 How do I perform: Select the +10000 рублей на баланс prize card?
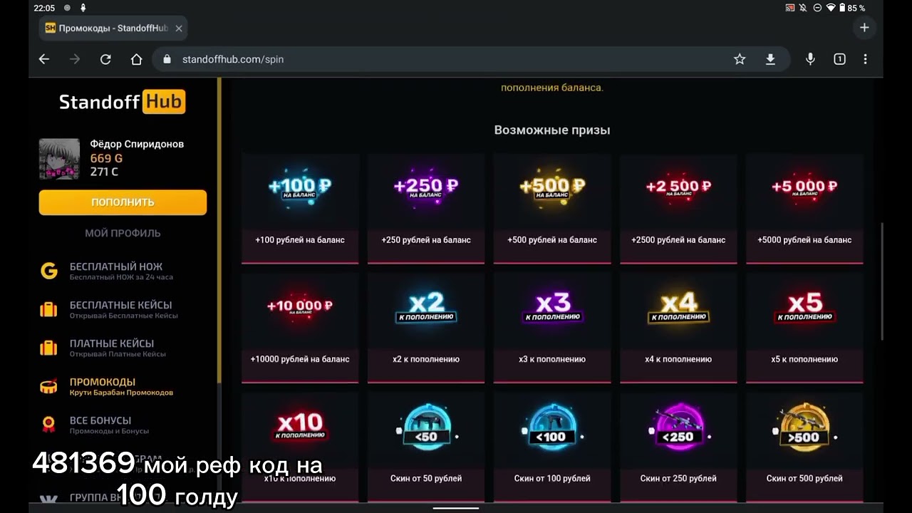(x=300, y=328)
